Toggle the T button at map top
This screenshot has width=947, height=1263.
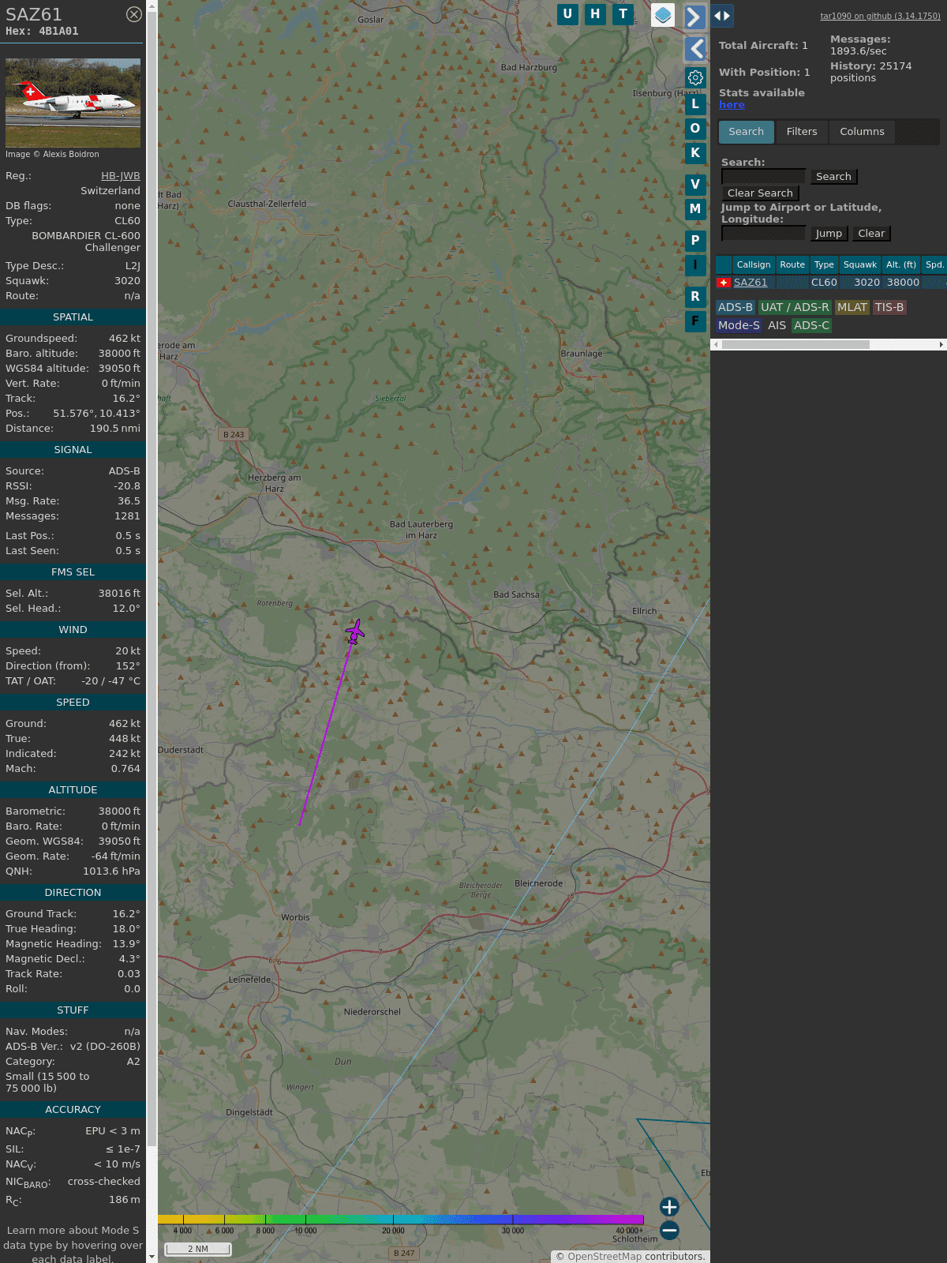tap(623, 14)
